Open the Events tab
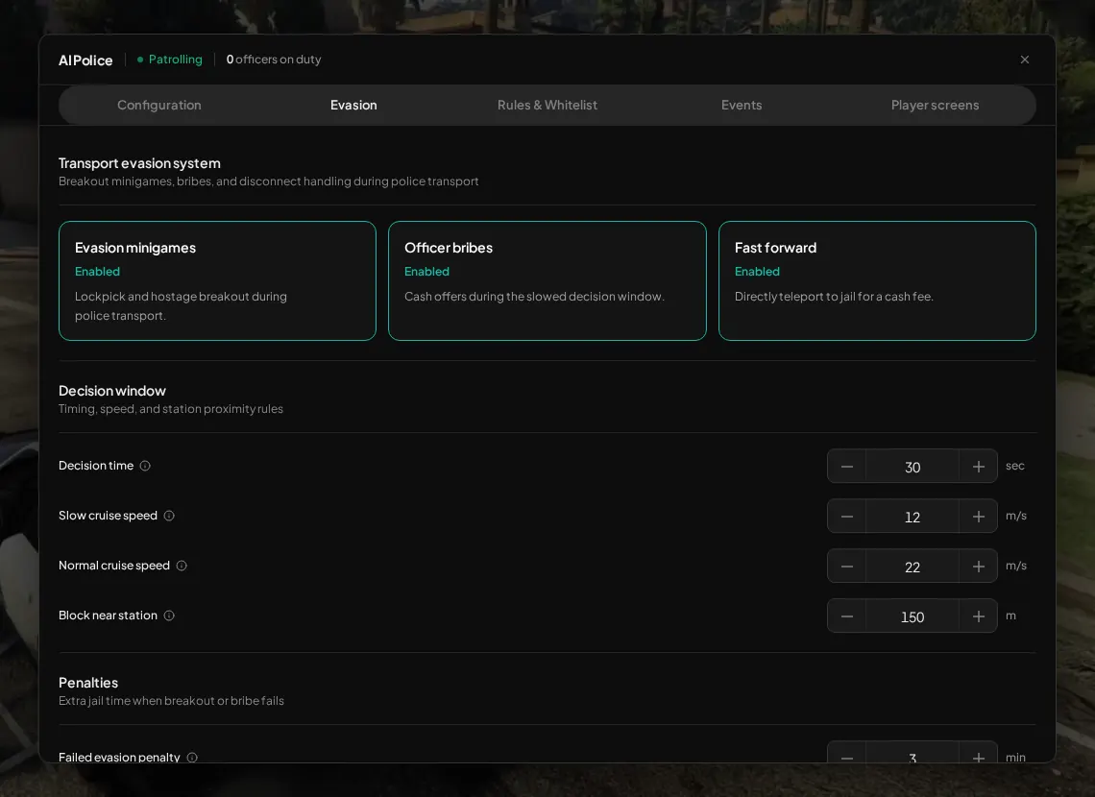This screenshot has height=797, width=1095. click(741, 105)
